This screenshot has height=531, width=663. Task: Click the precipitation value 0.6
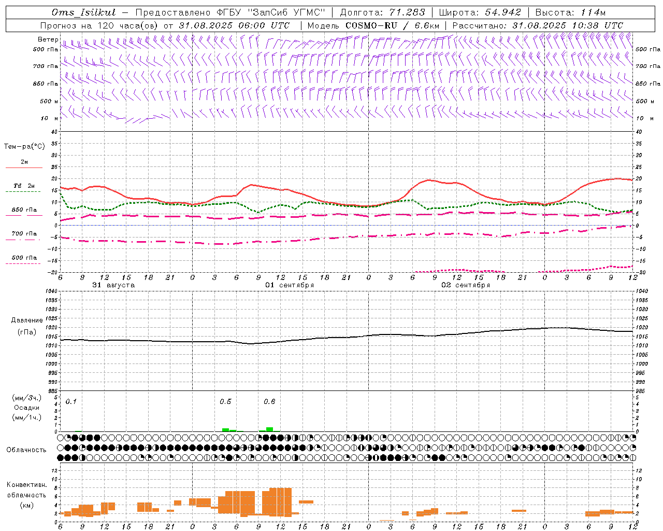pyautogui.click(x=269, y=401)
